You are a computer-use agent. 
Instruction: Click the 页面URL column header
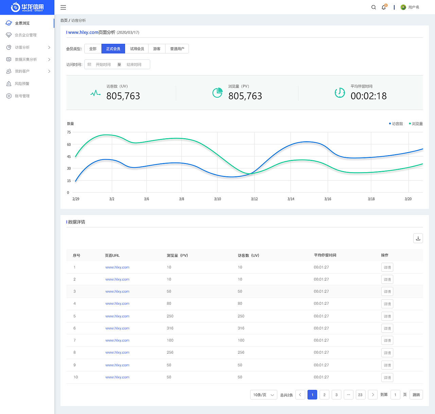[112, 255]
